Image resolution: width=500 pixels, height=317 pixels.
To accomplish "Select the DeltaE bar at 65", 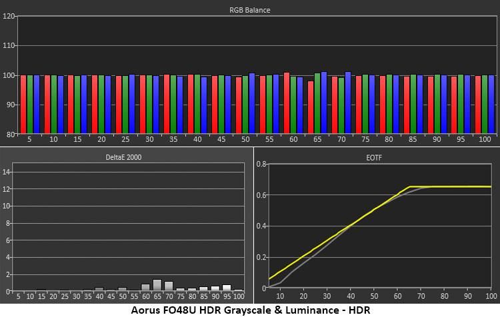I will (157, 285).
